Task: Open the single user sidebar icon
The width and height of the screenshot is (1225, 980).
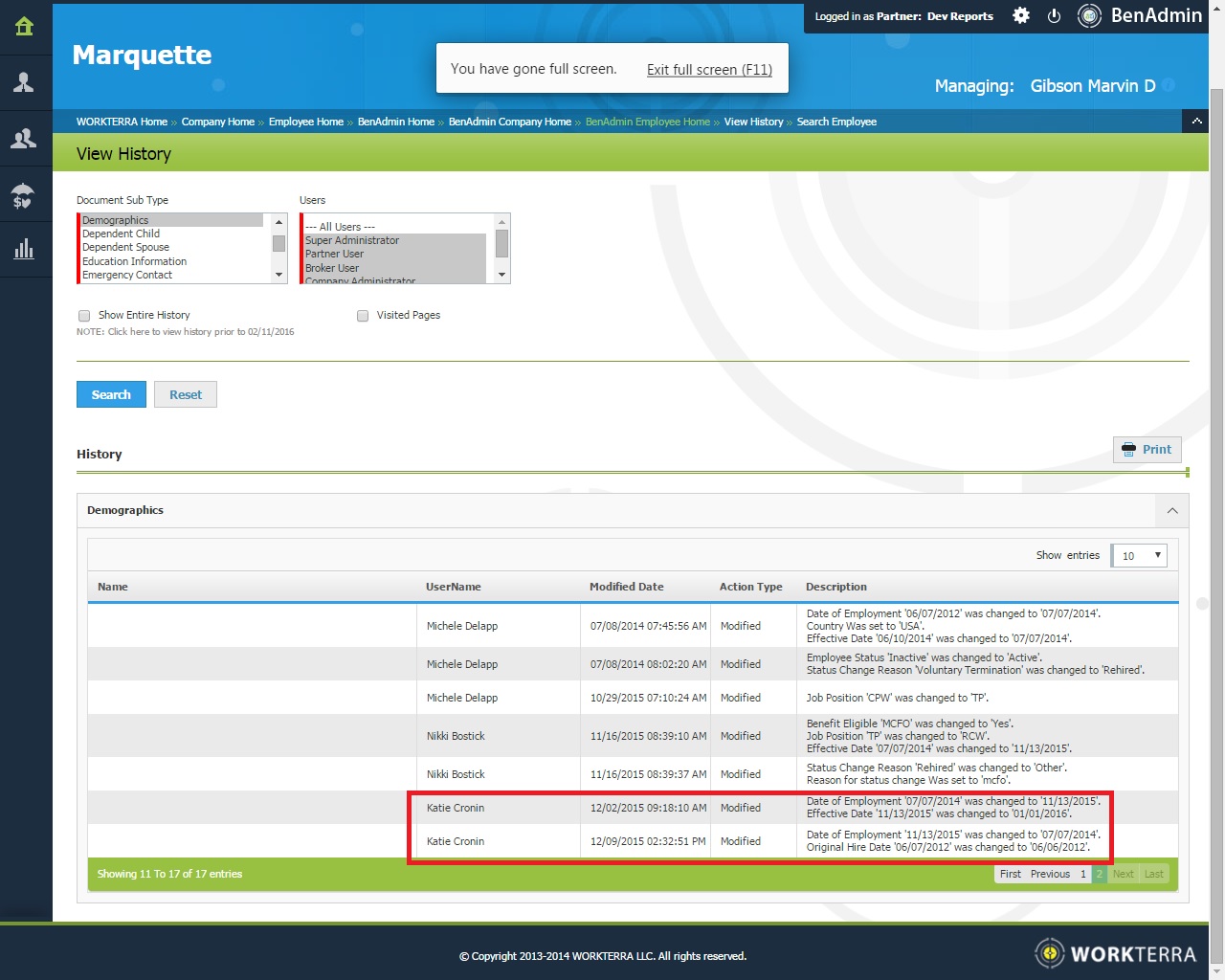Action: (x=25, y=82)
